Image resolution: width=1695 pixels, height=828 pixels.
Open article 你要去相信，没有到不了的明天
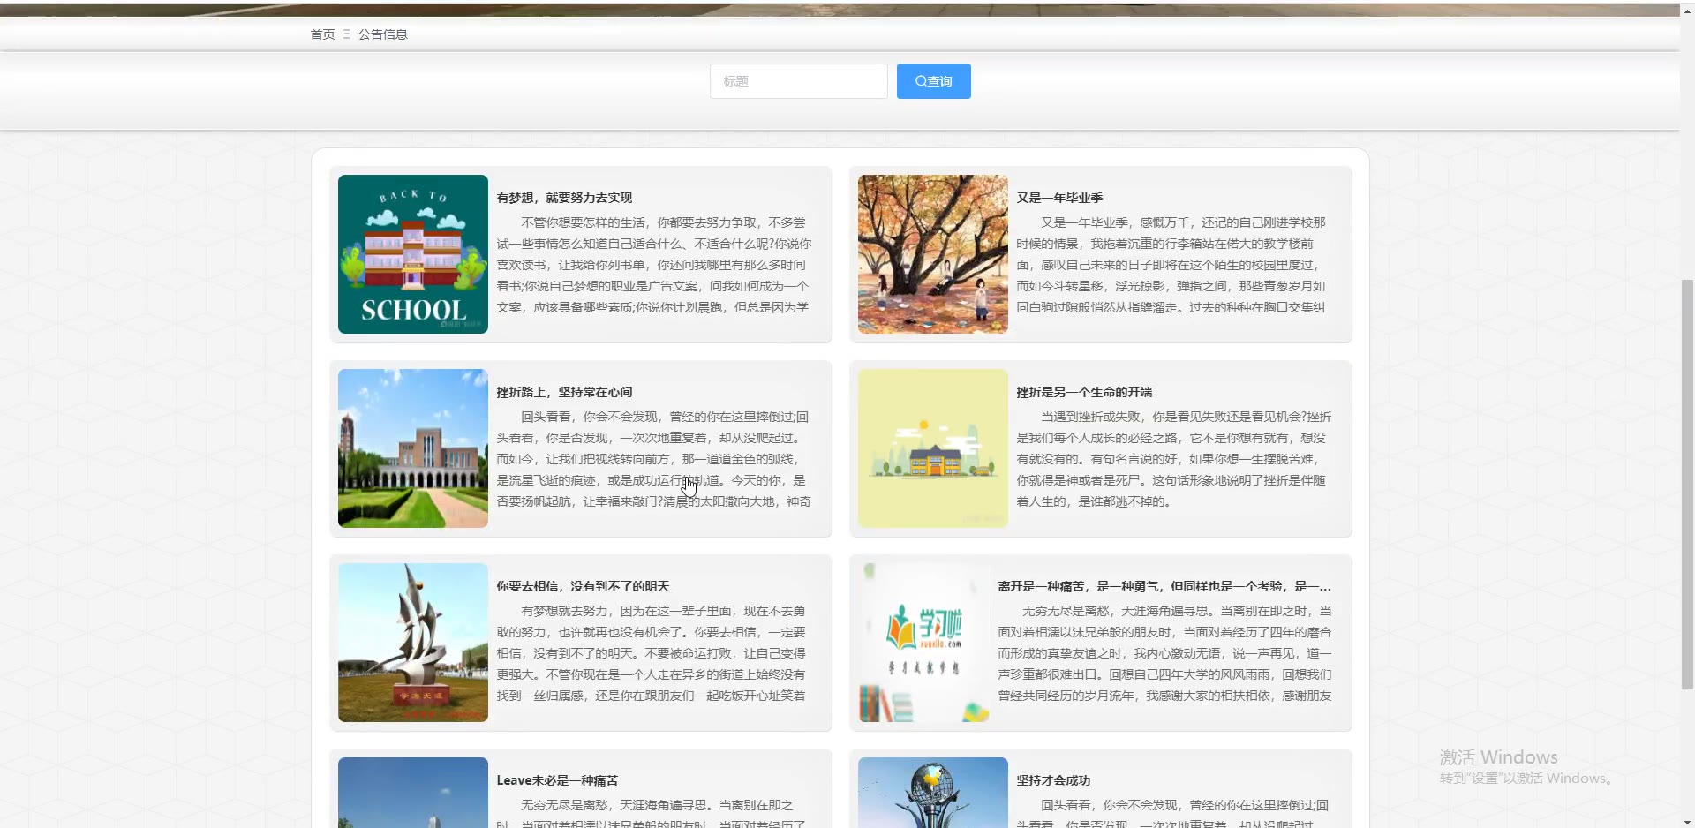[583, 586]
